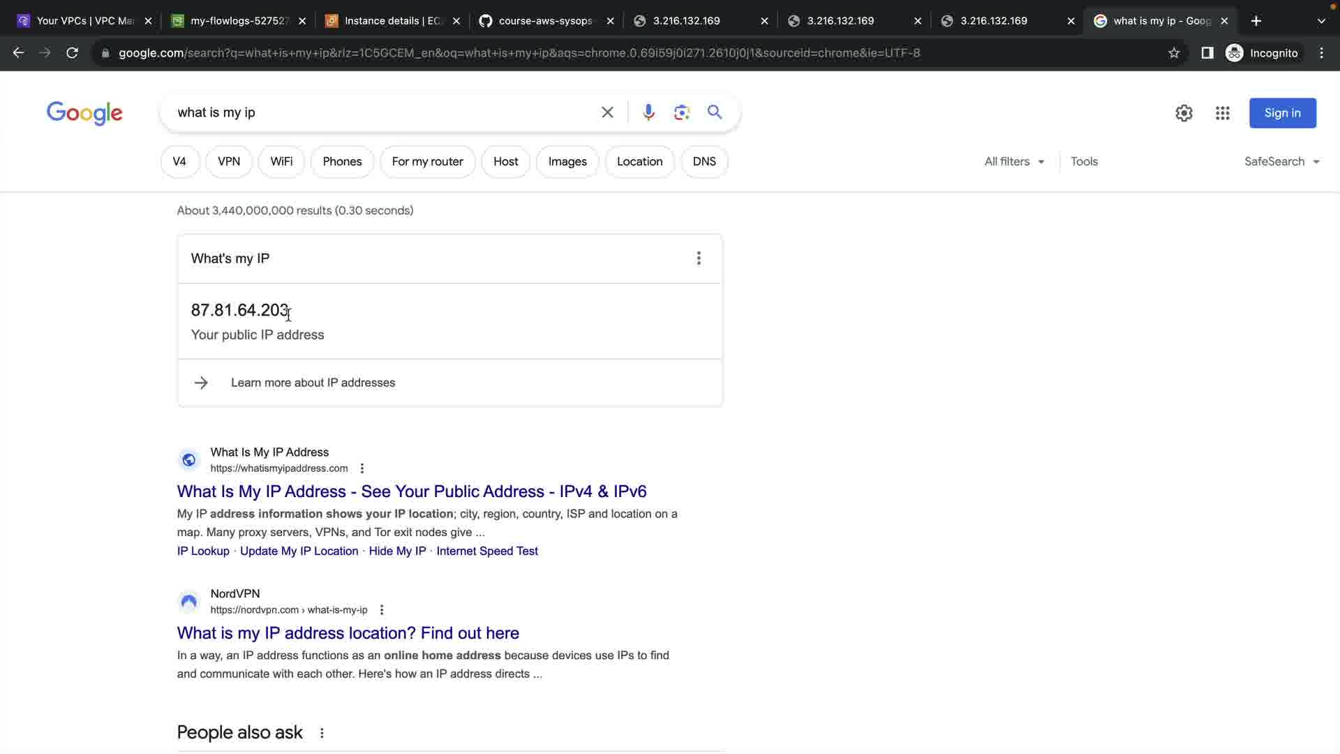The height and width of the screenshot is (754, 1340).
Task: Expand the All filters dropdown
Action: point(1014,161)
